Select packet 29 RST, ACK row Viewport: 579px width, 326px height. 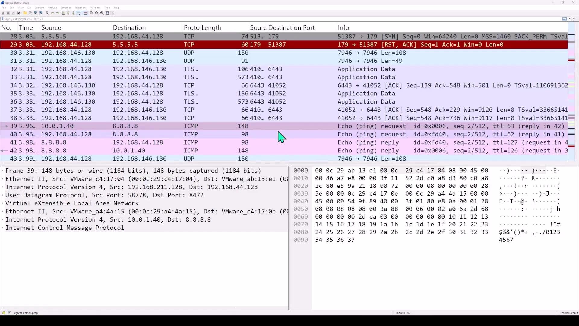(x=284, y=45)
